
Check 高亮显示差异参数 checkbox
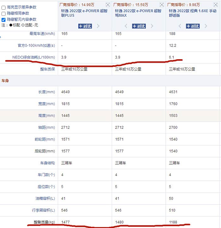[3, 8]
